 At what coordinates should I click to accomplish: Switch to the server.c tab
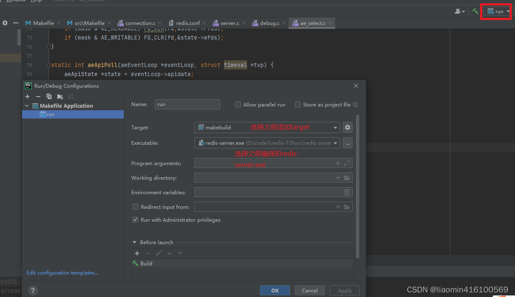230,23
